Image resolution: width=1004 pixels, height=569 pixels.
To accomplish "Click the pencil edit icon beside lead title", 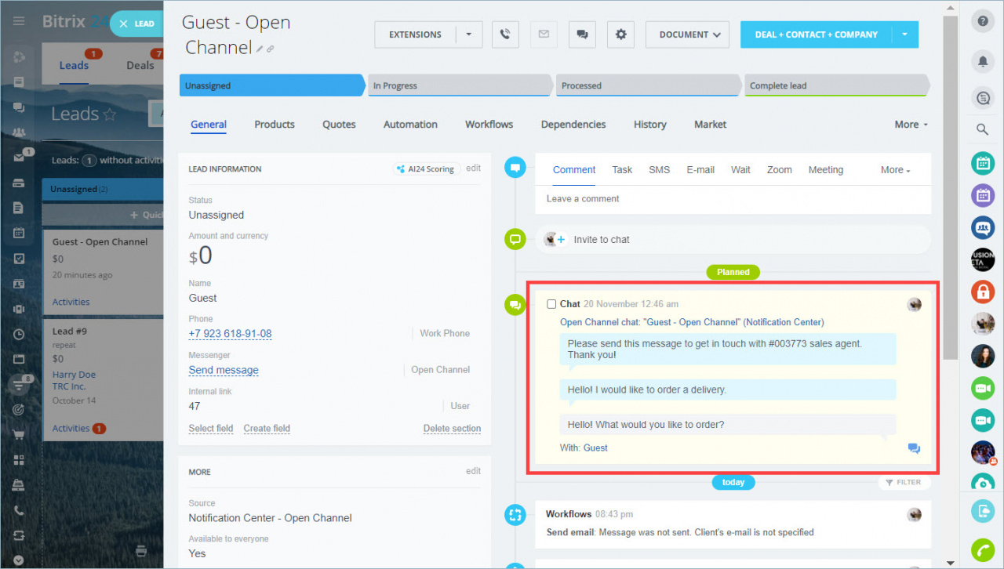I will point(260,49).
